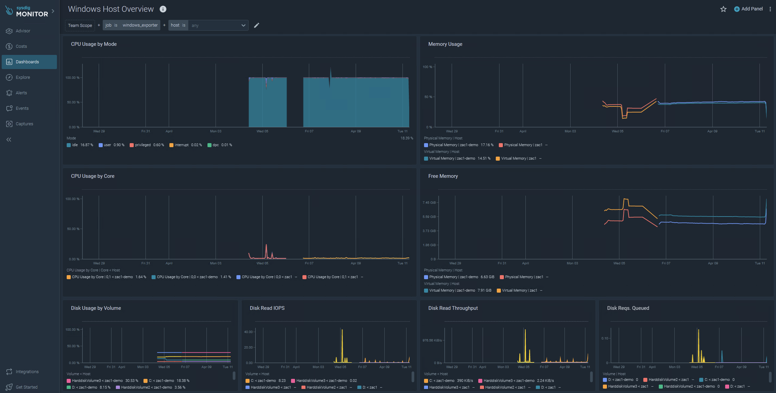Click the dashboard info icon
The image size is (776, 393).
point(163,9)
